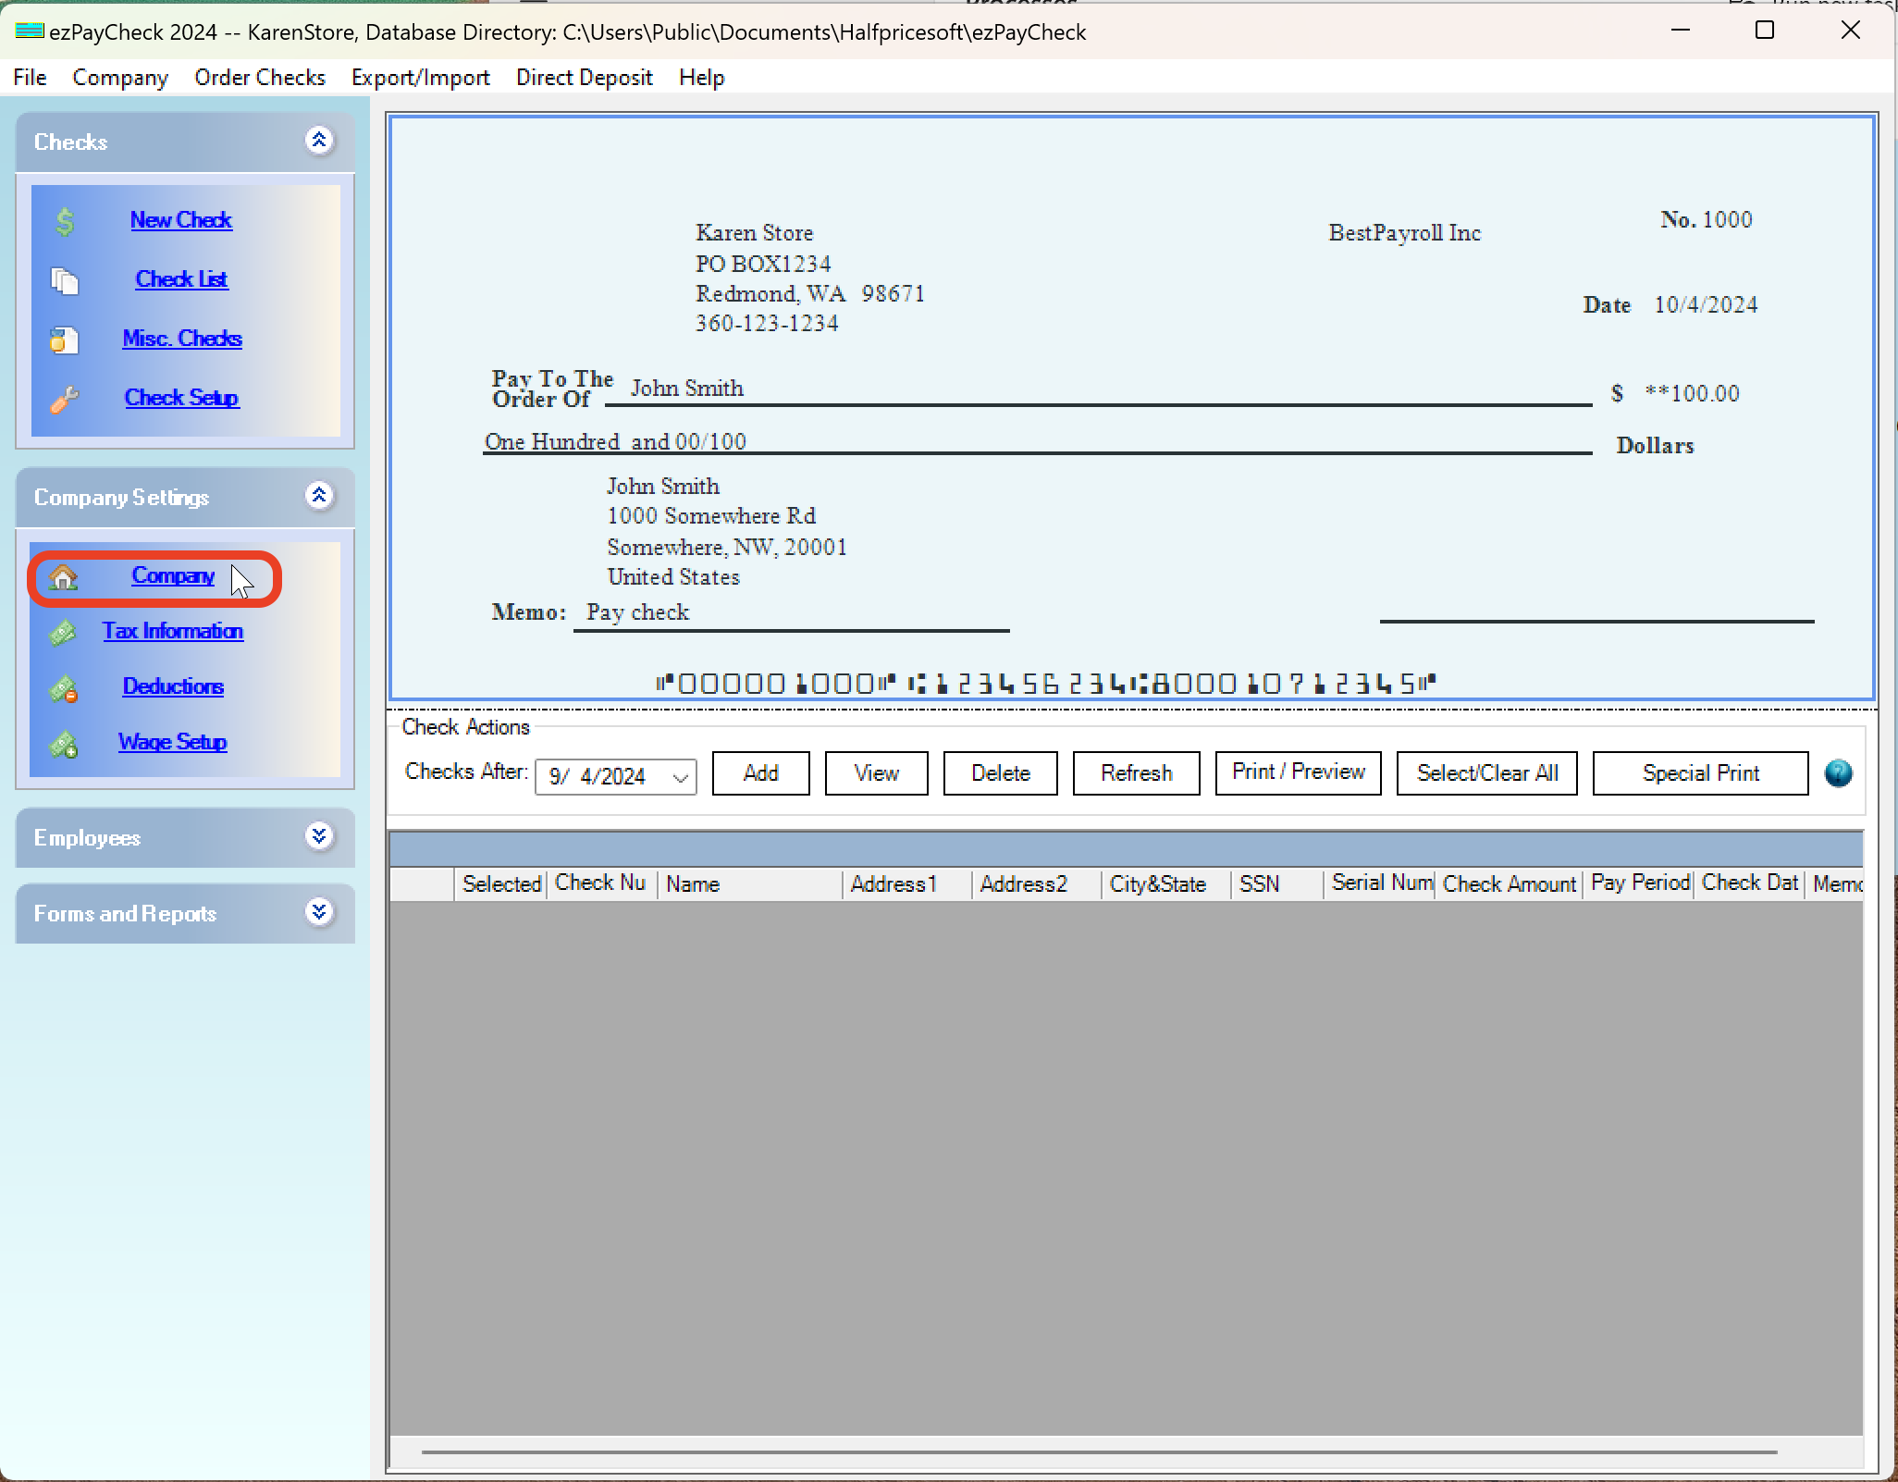Click the Special Print button
The width and height of the screenshot is (1898, 1482).
1699,773
